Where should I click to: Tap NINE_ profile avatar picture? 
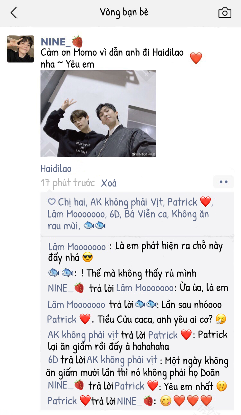pyautogui.click(x=21, y=49)
